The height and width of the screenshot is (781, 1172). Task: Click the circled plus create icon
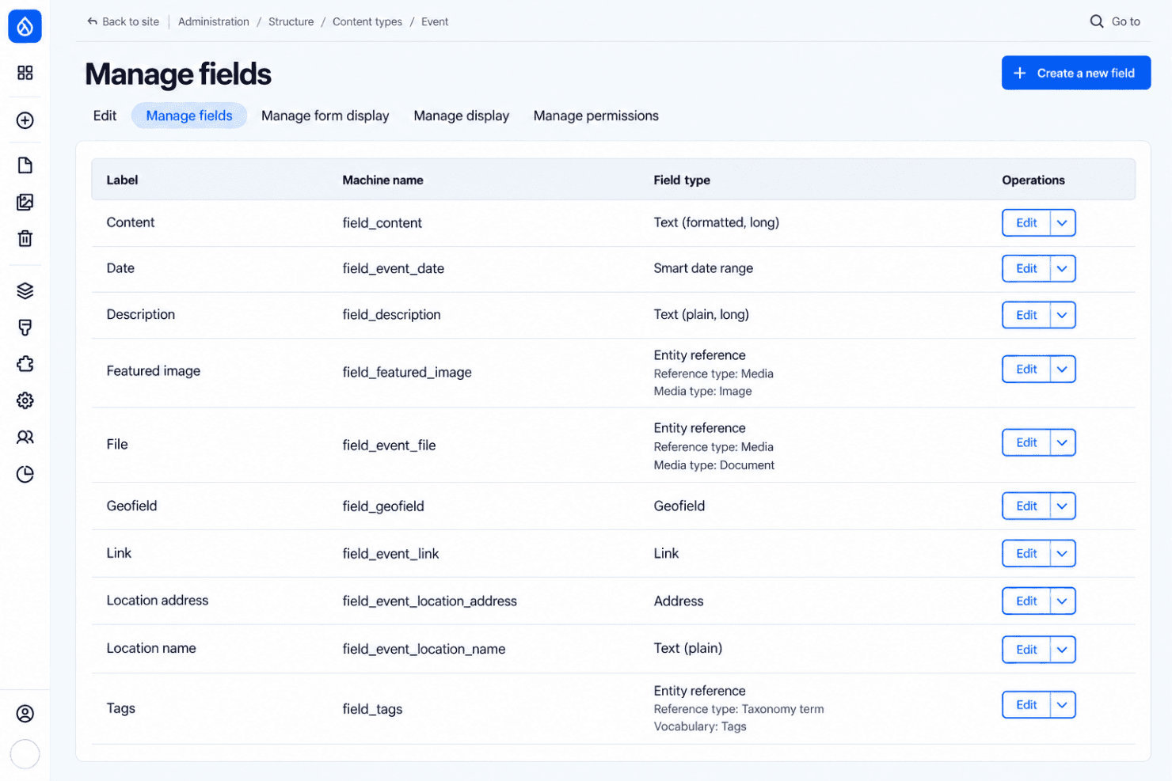[x=25, y=120]
